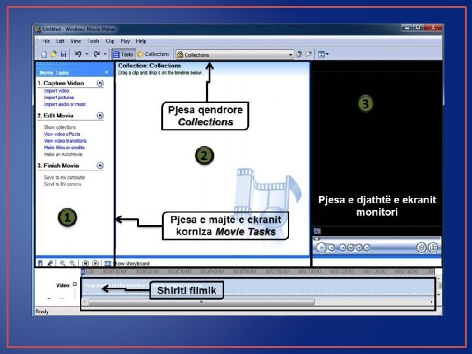This screenshot has width=472, height=354.
Task: Click the timeline vertical scroll down arrow
Action: [x=439, y=295]
